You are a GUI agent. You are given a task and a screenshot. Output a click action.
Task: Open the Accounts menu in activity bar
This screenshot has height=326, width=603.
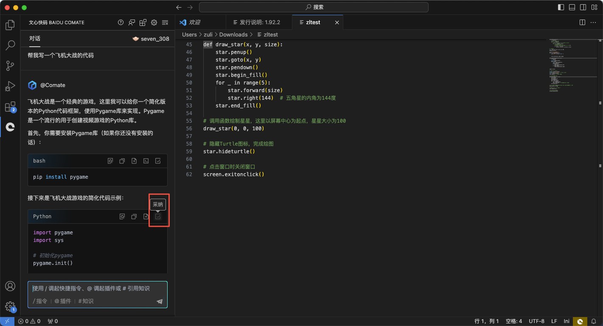[x=10, y=286]
